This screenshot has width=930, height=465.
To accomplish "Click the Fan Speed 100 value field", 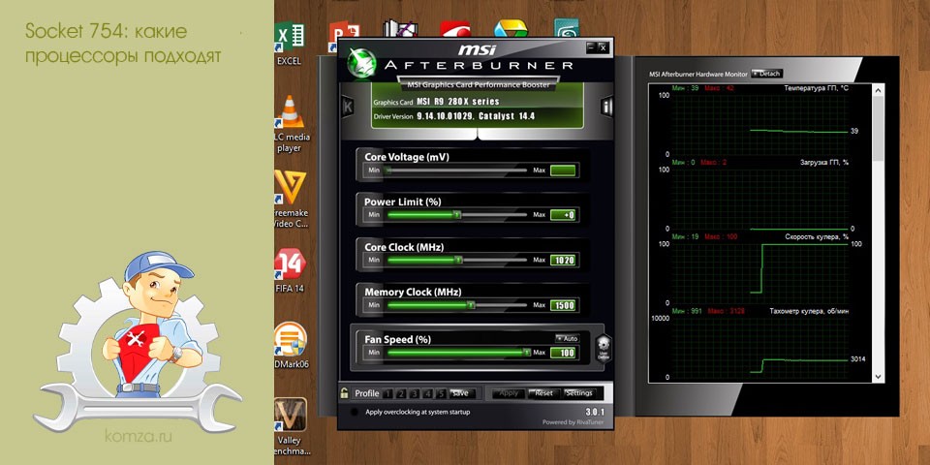I will pos(563,353).
